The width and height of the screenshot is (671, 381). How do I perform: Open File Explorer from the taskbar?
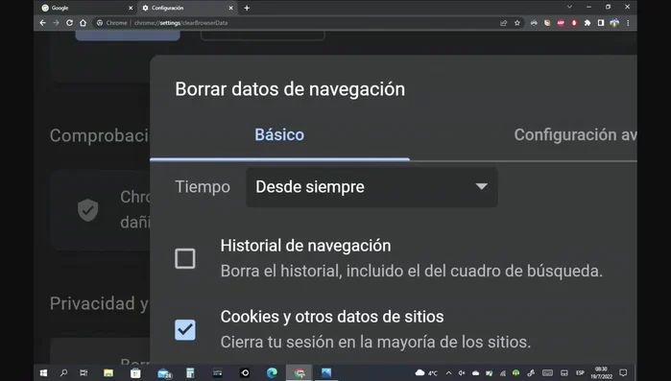pyautogui.click(x=108, y=373)
